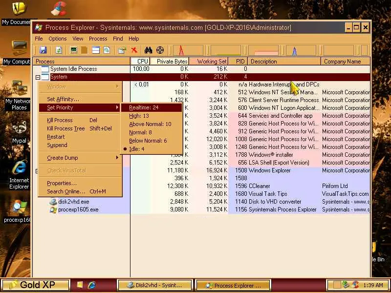This screenshot has height=293, width=391.
Task: Click the My Network Places desktop icon
Action: coord(20,88)
